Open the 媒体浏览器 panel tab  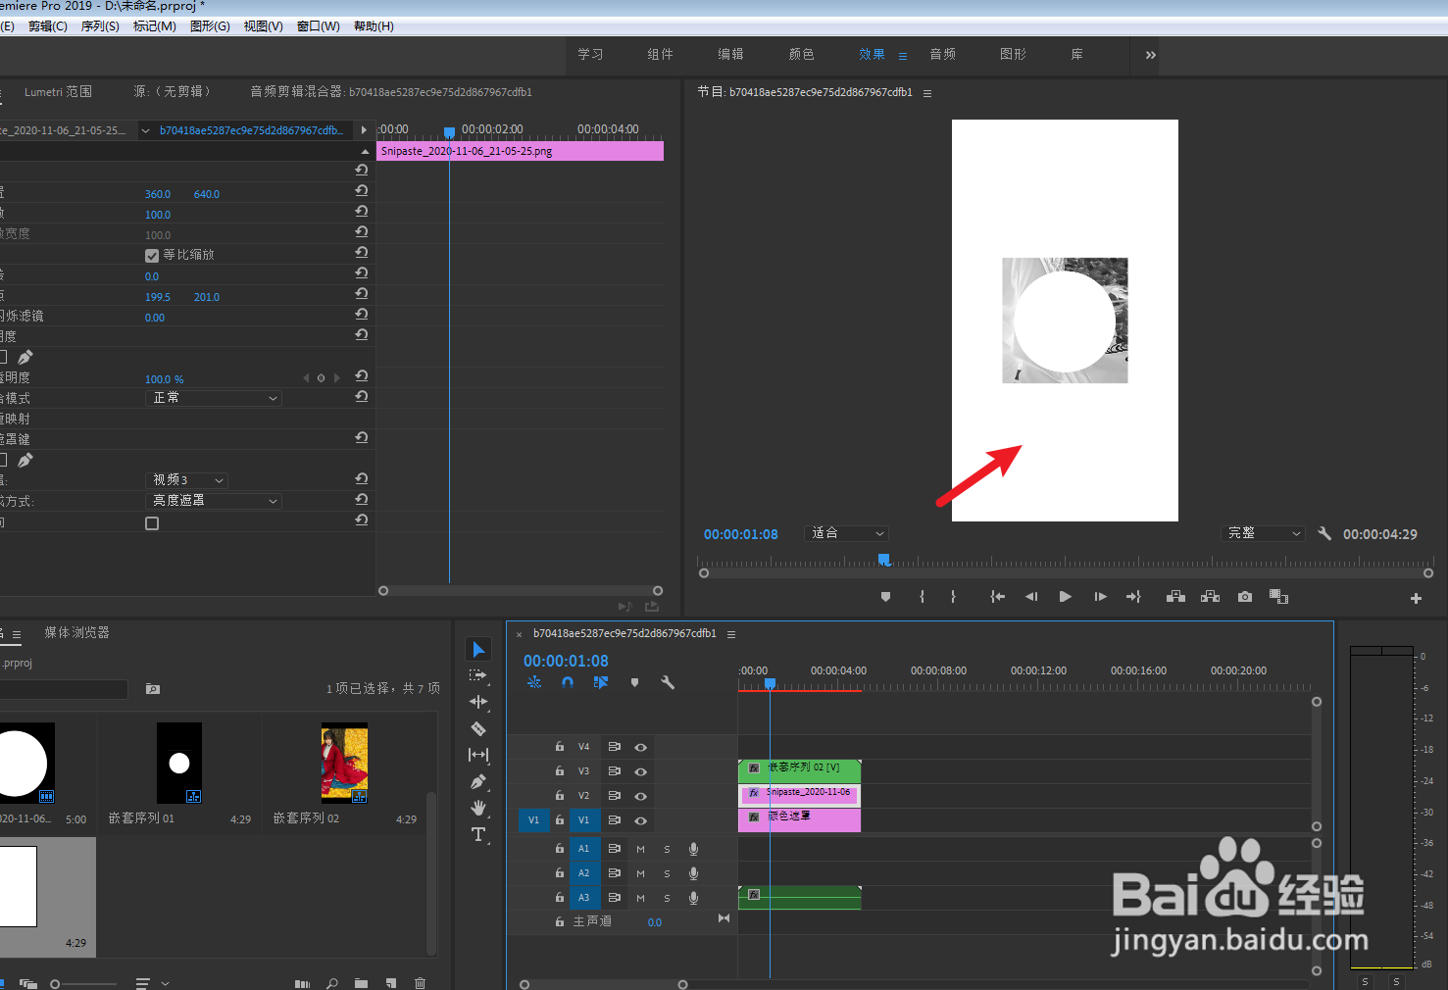pyautogui.click(x=76, y=633)
